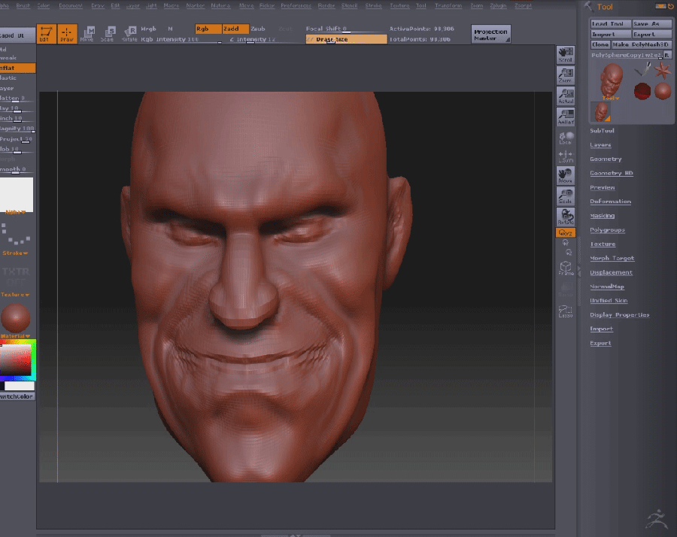
Task: Expand the Polygroups section
Action: coord(608,229)
